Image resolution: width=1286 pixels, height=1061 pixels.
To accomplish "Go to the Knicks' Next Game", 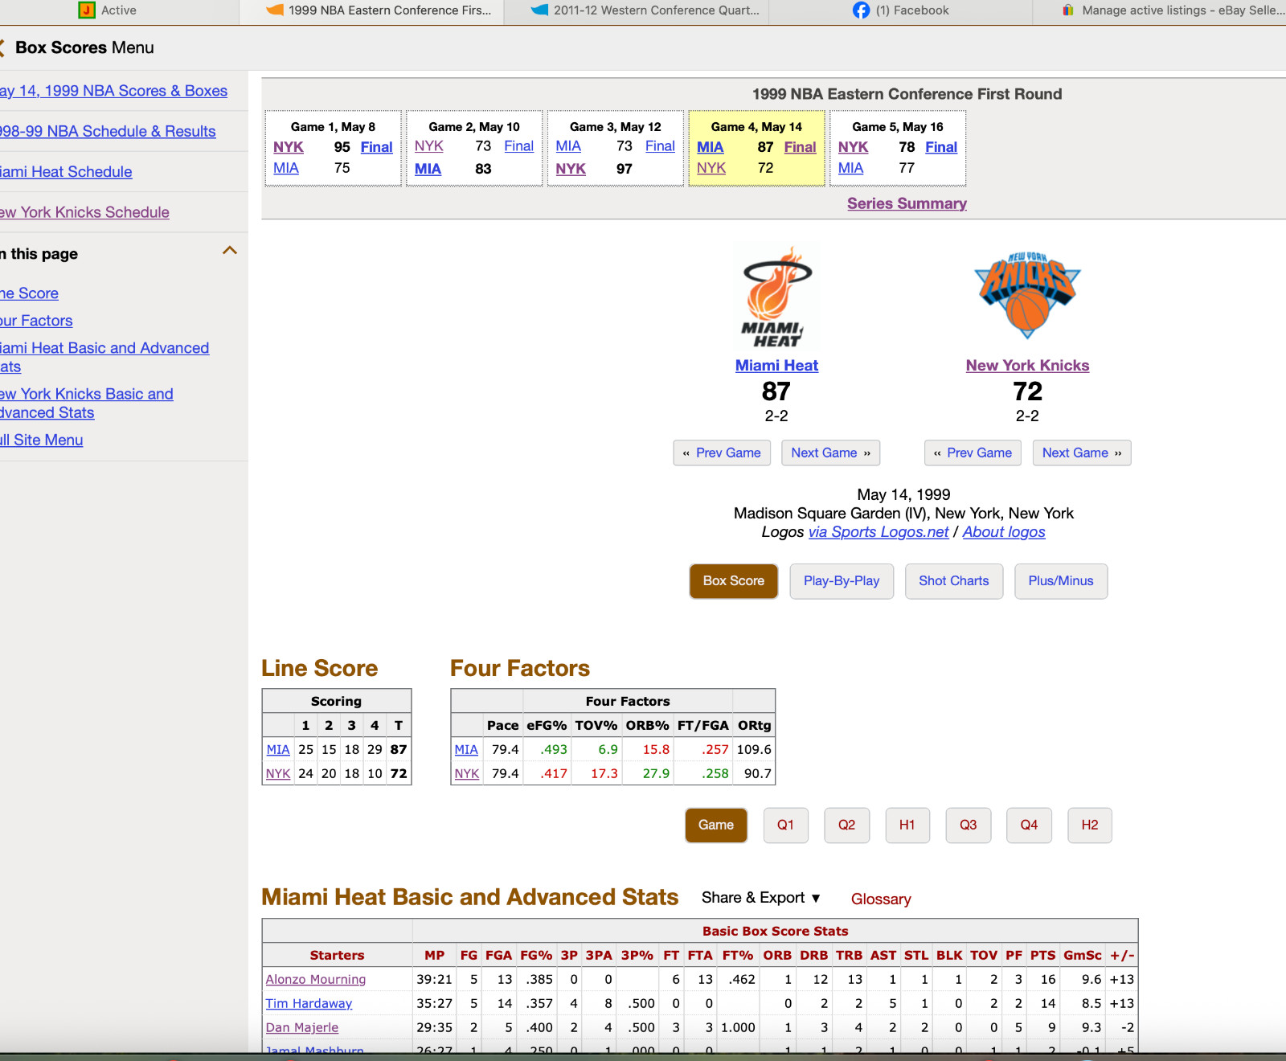I will (x=1082, y=453).
